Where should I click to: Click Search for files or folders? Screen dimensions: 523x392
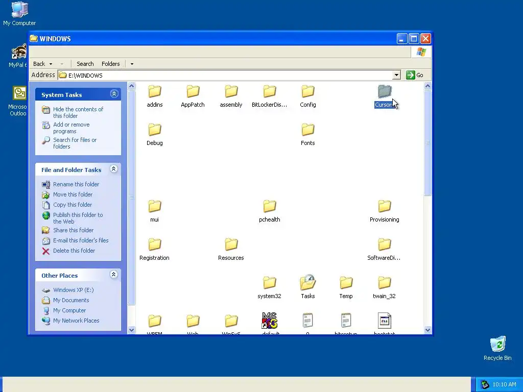75,143
